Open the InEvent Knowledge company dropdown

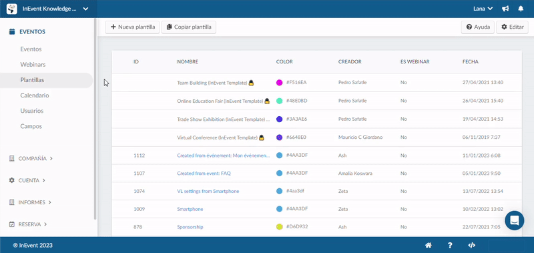55,9
